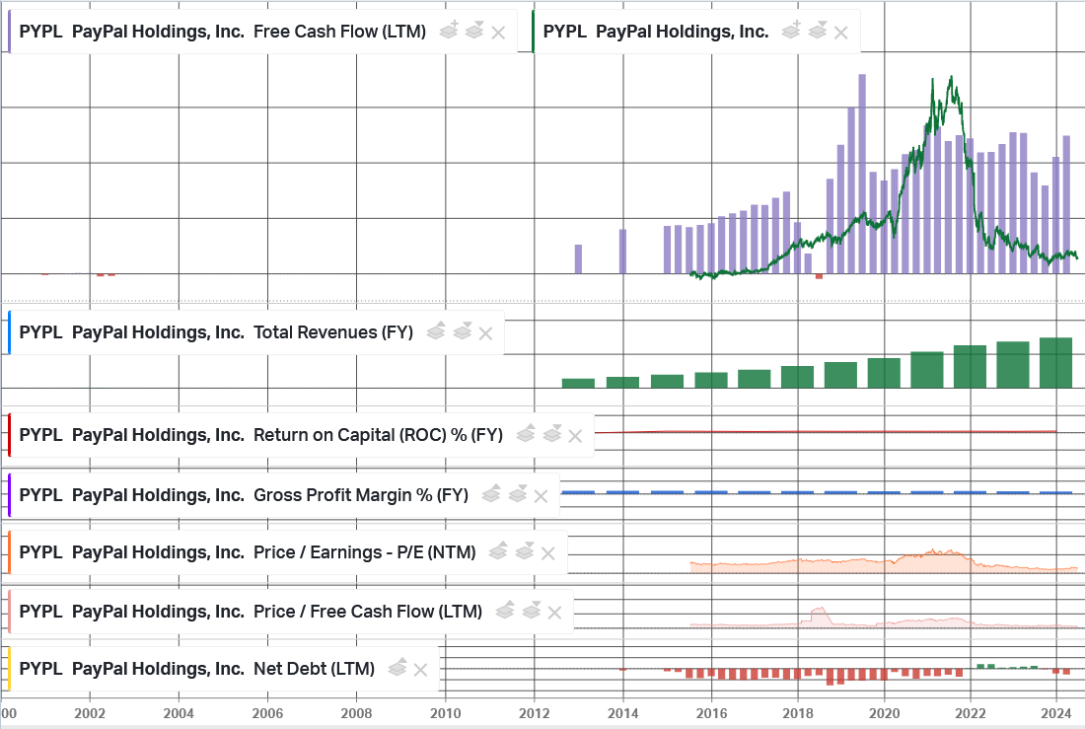Remove the Return on Capital (ROC) series
Screen dimensions: 1085x729
point(575,436)
